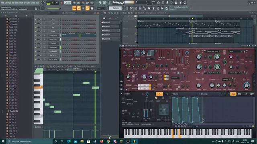
Task: Click the 120 tempo field
Action: [67, 3]
